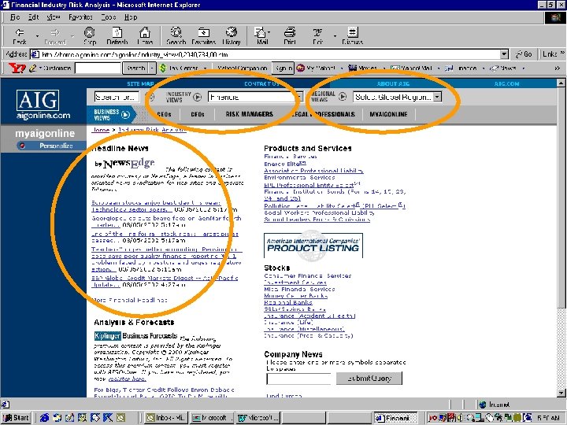The height and width of the screenshot is (425, 567).
Task: Expand the Yahoo toolbar overflow chevron
Action: click(x=557, y=68)
